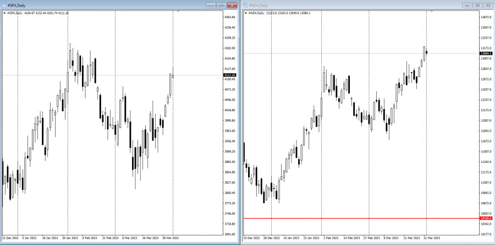
Task: Click the 28 Mar 2023 date on SPX axis
Action: [171, 238]
